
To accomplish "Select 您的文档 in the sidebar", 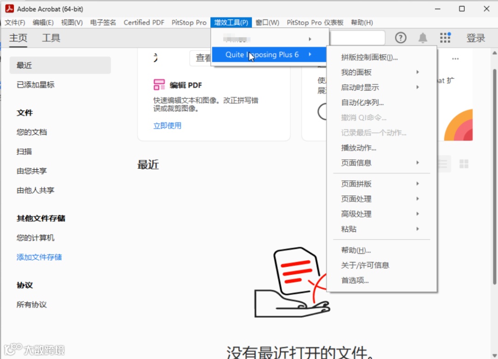I will pyautogui.click(x=31, y=132).
